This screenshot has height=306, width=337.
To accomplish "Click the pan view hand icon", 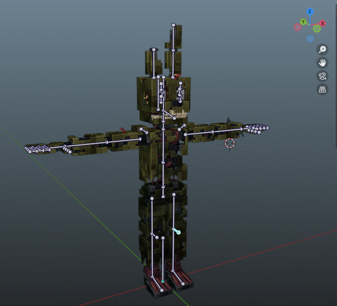I will [x=322, y=63].
